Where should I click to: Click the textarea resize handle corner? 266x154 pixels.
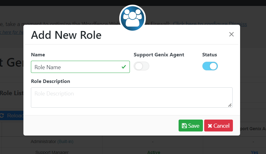click(230, 105)
